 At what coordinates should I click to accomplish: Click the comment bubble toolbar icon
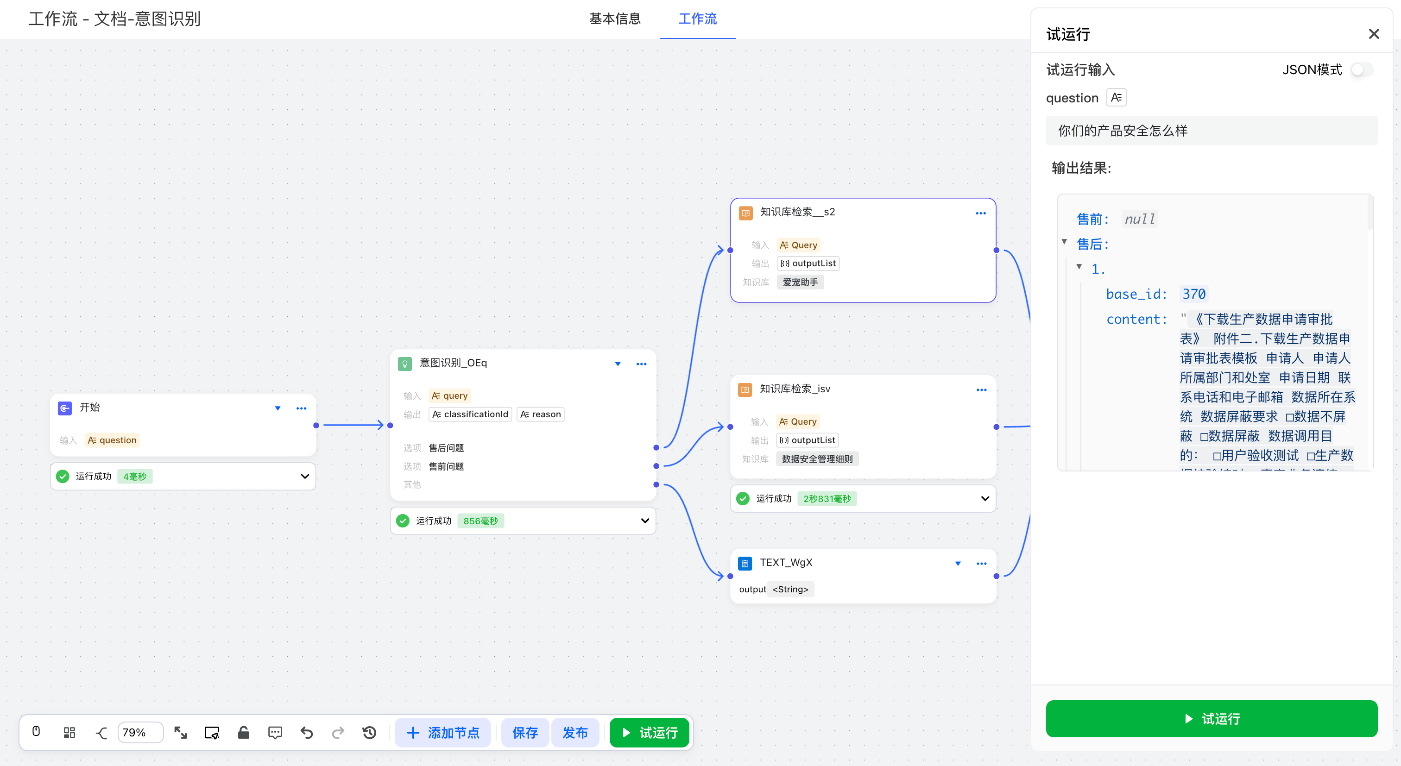275,732
